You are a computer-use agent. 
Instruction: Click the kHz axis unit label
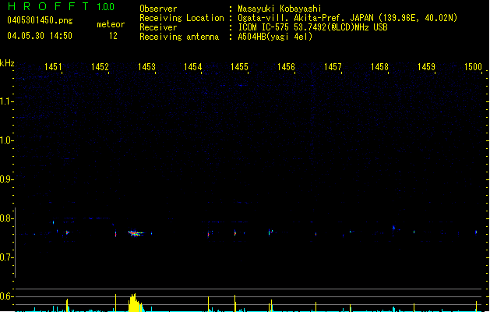(7, 63)
